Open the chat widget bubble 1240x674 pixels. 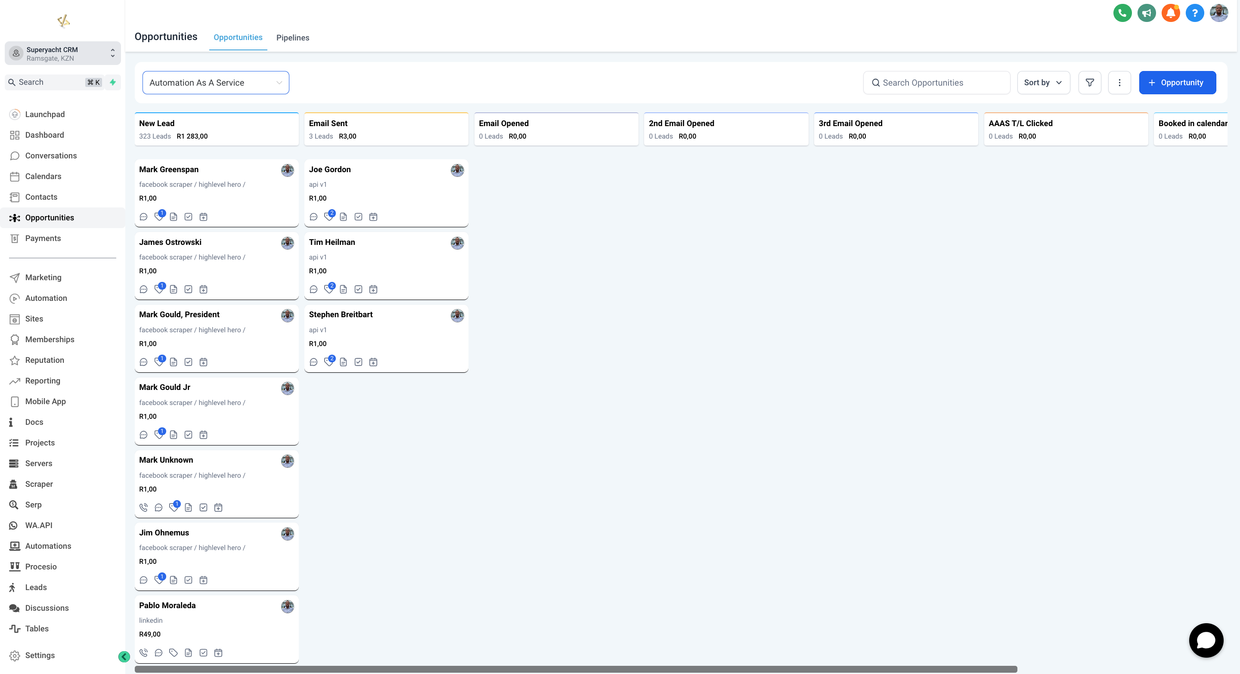click(x=1206, y=640)
